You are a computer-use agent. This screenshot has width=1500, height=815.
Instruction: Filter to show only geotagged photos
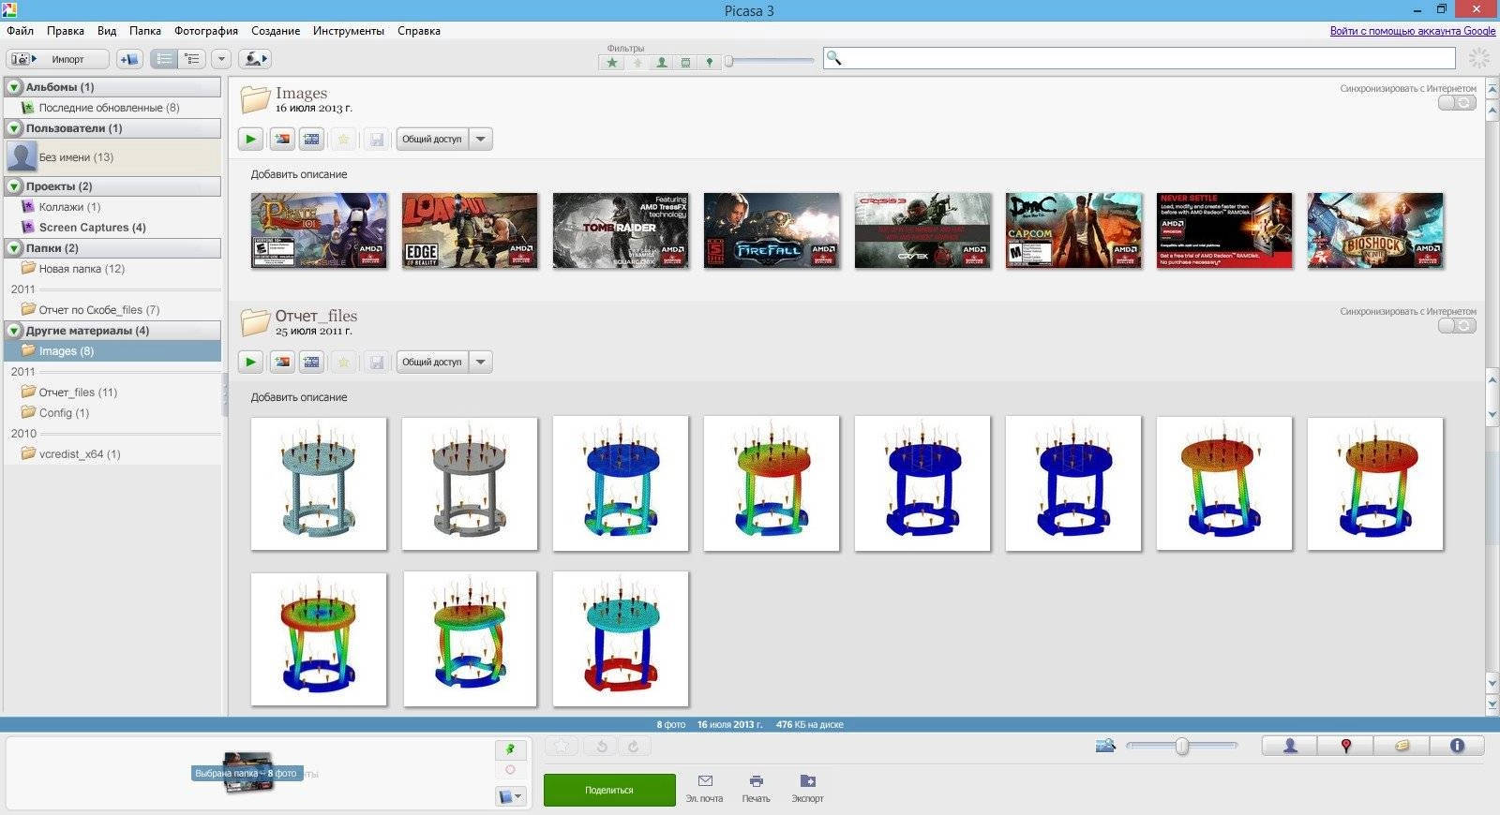tap(710, 63)
